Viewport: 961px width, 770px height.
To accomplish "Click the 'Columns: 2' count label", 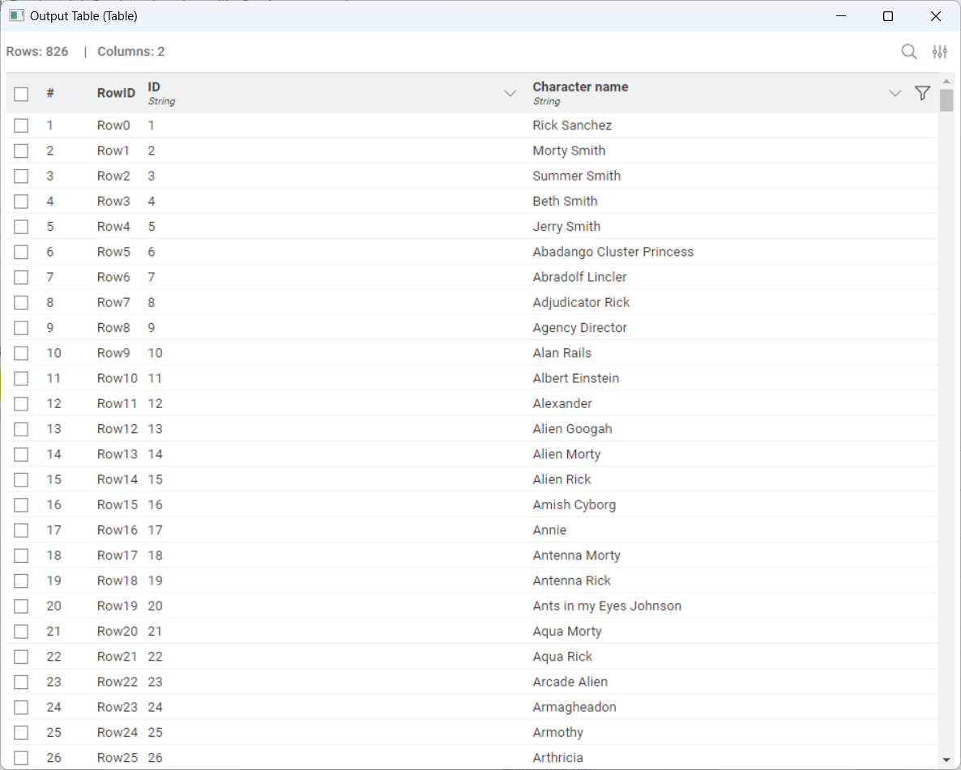I will click(x=130, y=52).
